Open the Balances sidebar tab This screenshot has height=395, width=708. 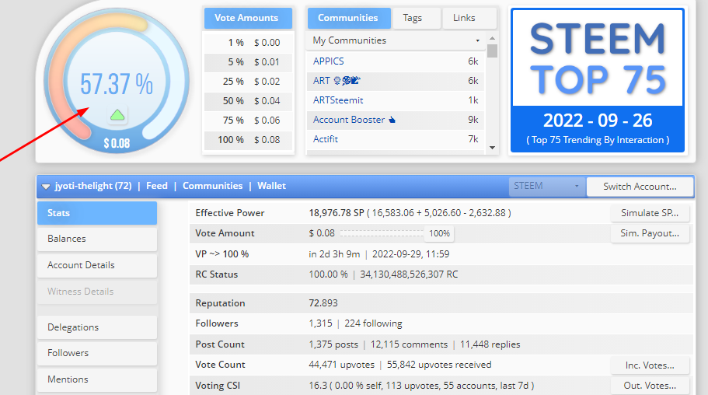point(97,239)
